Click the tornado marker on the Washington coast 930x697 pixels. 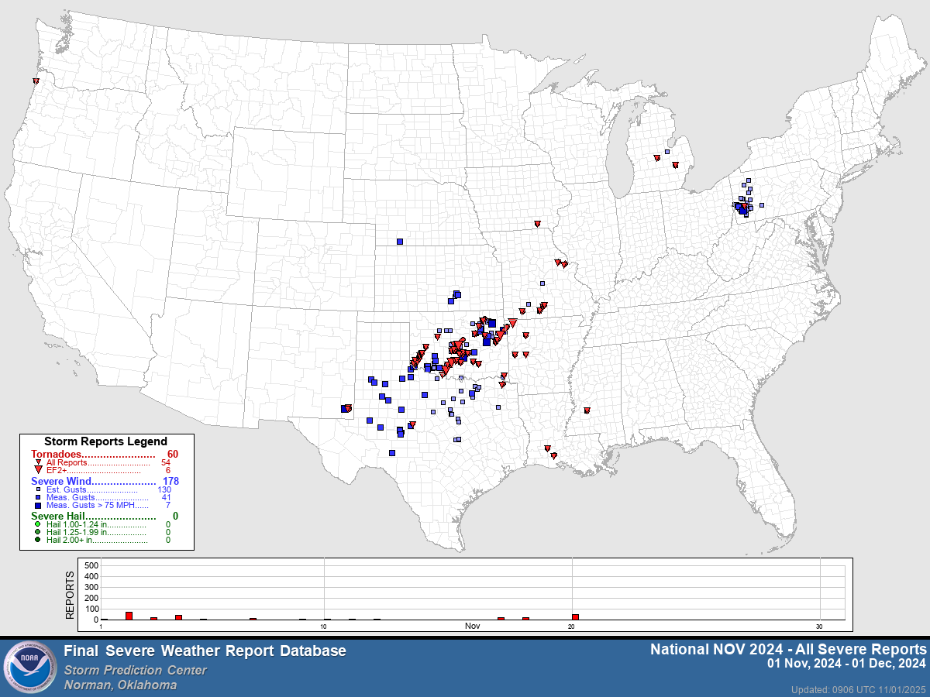(36, 80)
